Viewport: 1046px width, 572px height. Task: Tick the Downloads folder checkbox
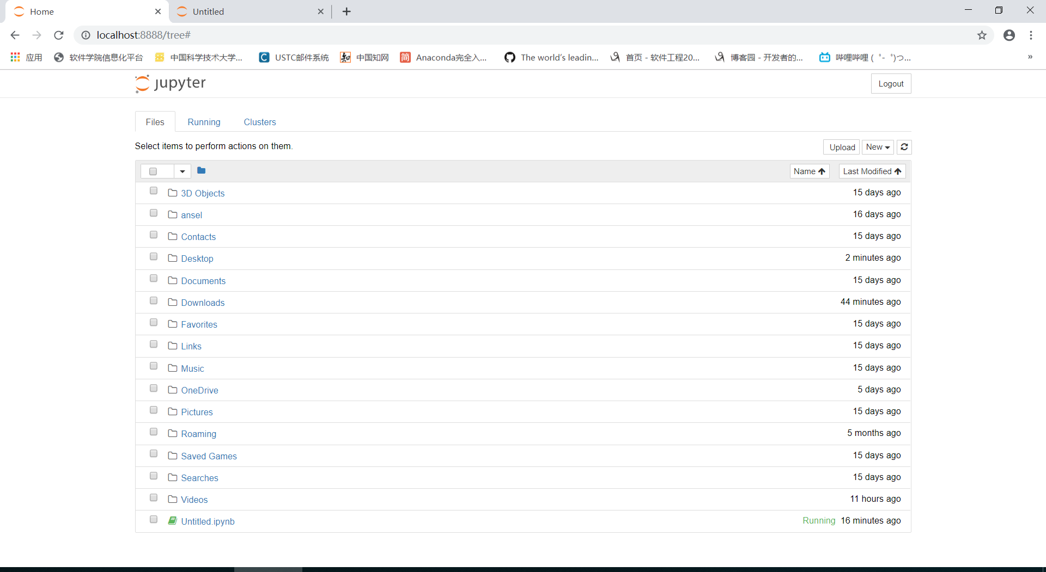[x=154, y=301]
